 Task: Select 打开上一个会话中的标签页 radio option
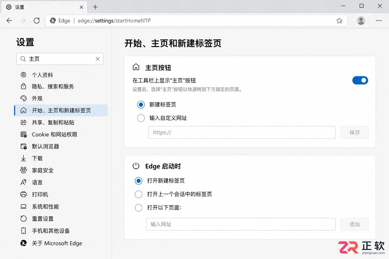click(139, 194)
